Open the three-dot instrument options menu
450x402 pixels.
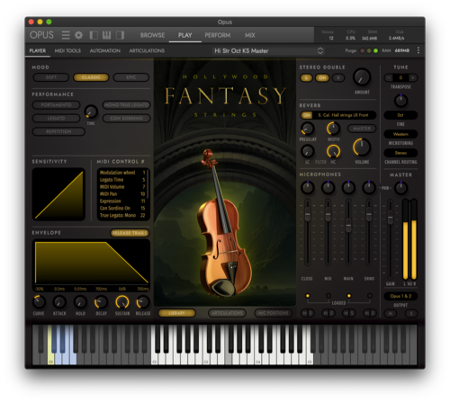(x=418, y=50)
